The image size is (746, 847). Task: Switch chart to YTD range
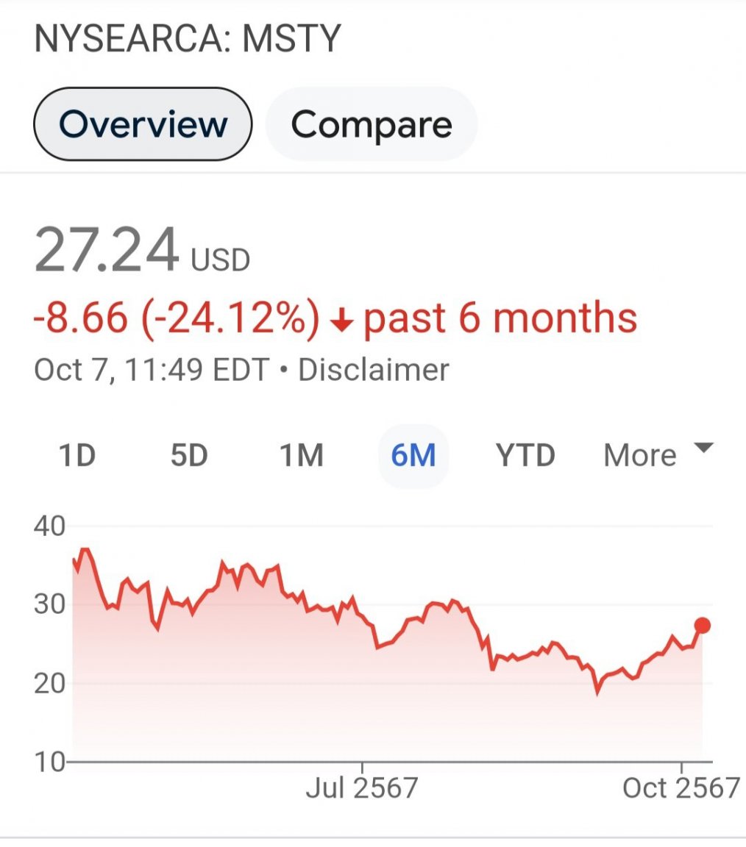coord(525,455)
